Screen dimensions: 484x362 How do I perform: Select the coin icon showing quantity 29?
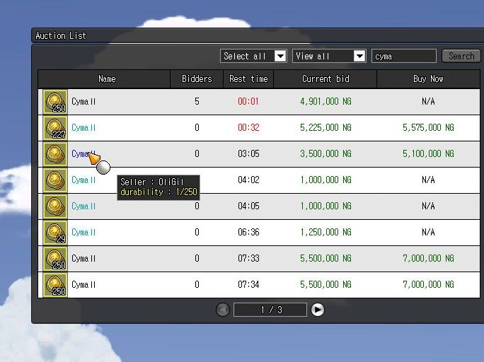point(54,233)
